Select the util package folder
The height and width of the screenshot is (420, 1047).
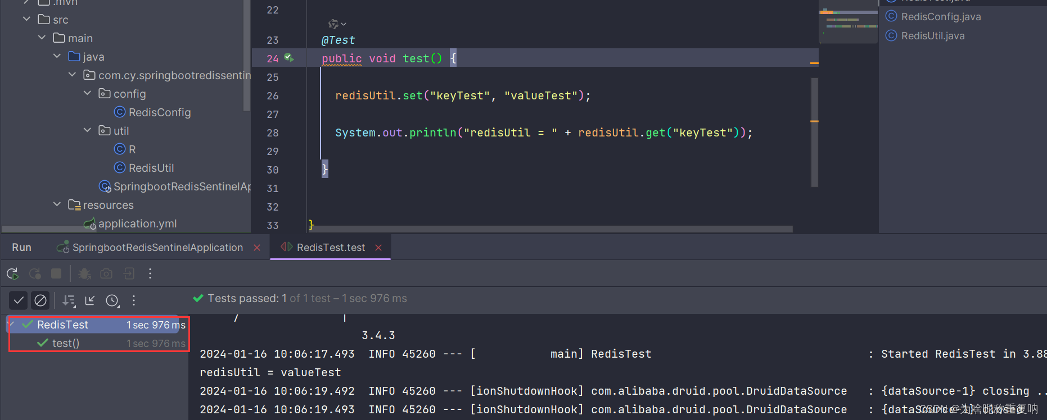pos(114,131)
